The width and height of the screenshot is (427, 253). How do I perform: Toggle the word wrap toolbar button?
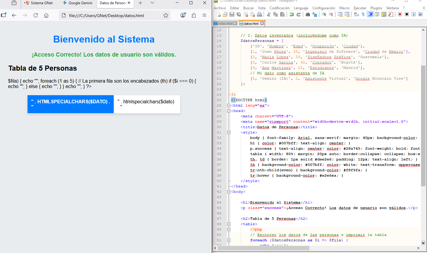pyautogui.click(x=356, y=14)
